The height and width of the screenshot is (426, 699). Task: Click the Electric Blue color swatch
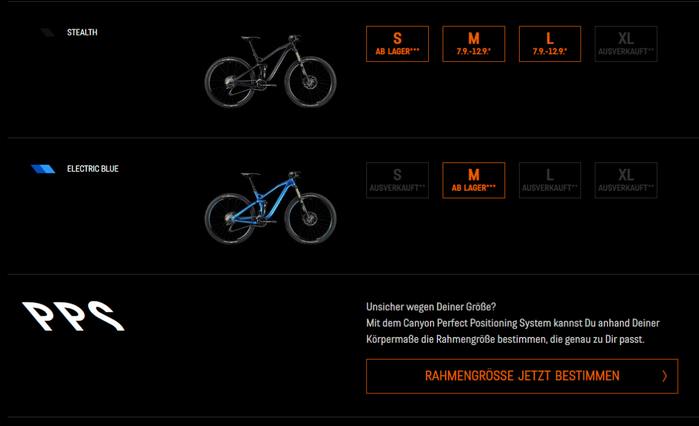tap(43, 169)
